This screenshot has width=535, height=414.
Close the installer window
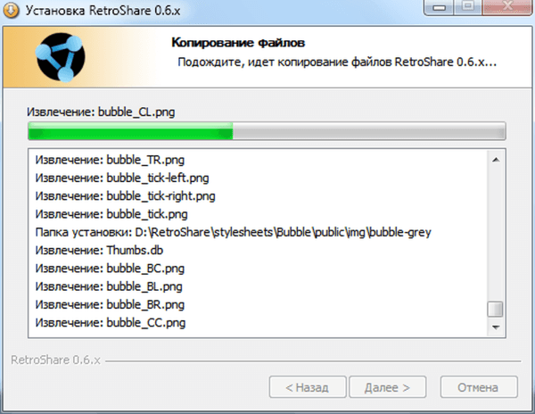click(507, 7)
